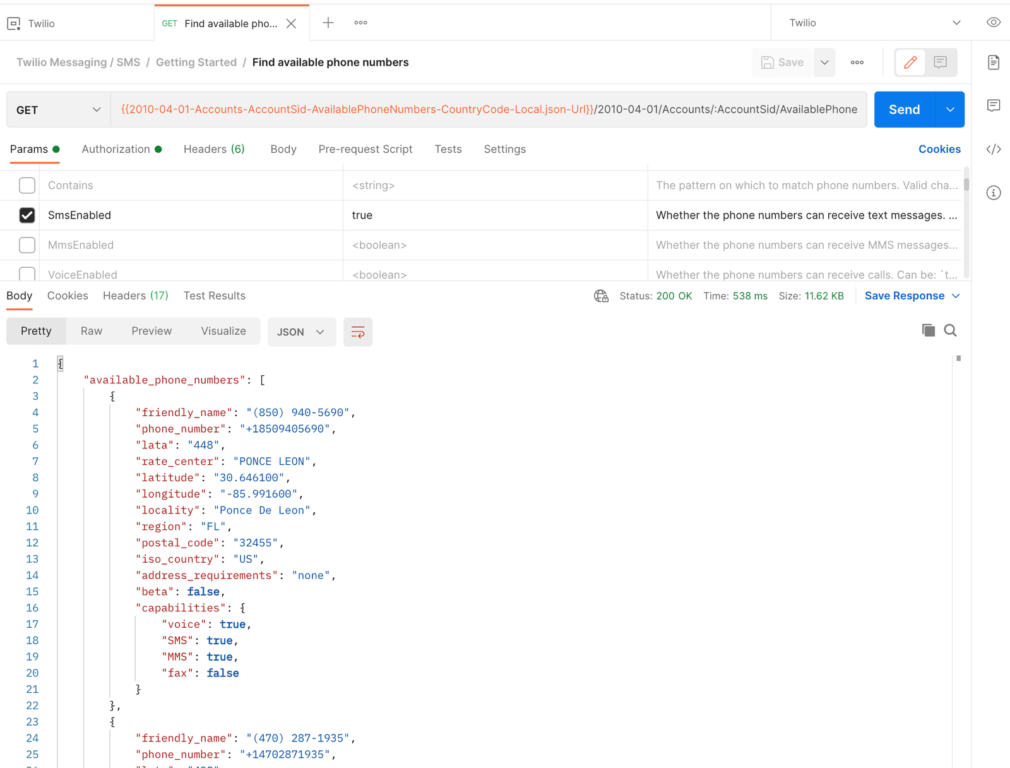Viewport: 1010px width, 768px height.
Task: Toggle text wrapping in response viewer
Action: pyautogui.click(x=358, y=332)
